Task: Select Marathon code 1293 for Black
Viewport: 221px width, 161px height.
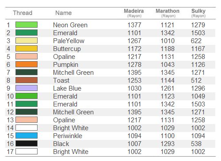Action: click(x=168, y=144)
